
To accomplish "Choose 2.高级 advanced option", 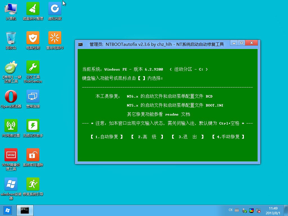I will tap(147, 137).
